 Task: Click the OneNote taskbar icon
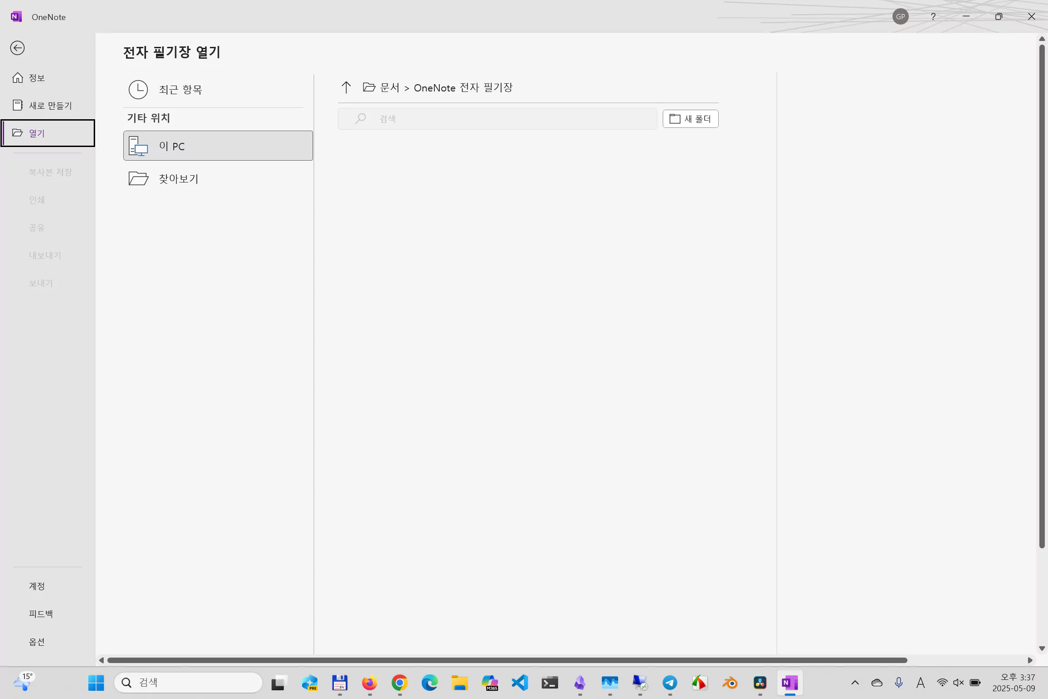[x=790, y=683]
